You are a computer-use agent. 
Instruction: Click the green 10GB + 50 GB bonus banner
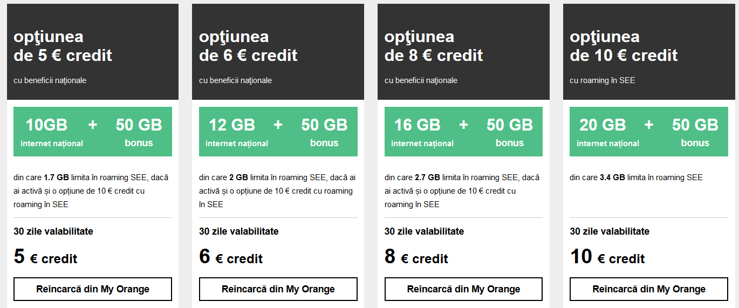click(92, 132)
